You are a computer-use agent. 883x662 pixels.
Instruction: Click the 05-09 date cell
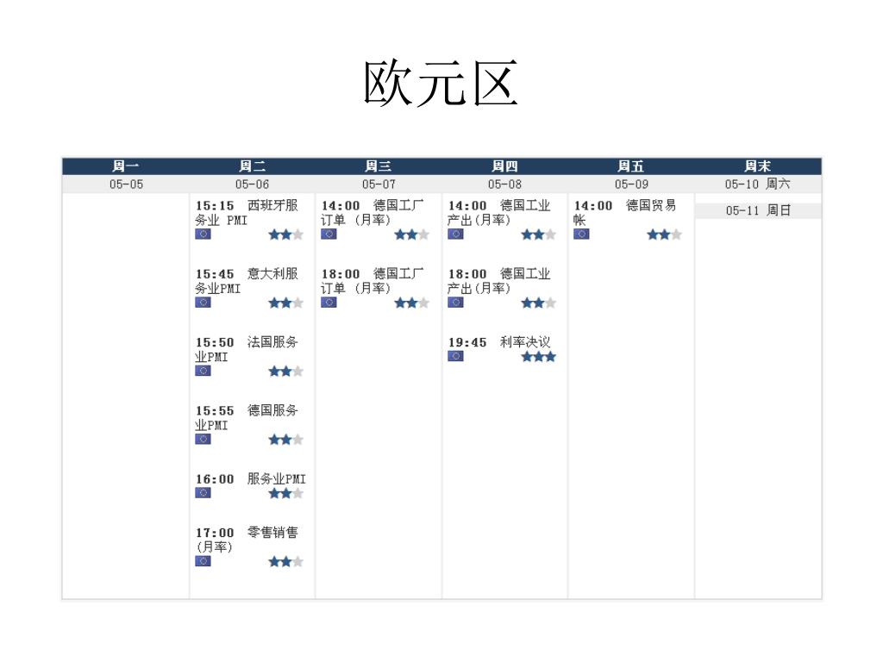[630, 184]
